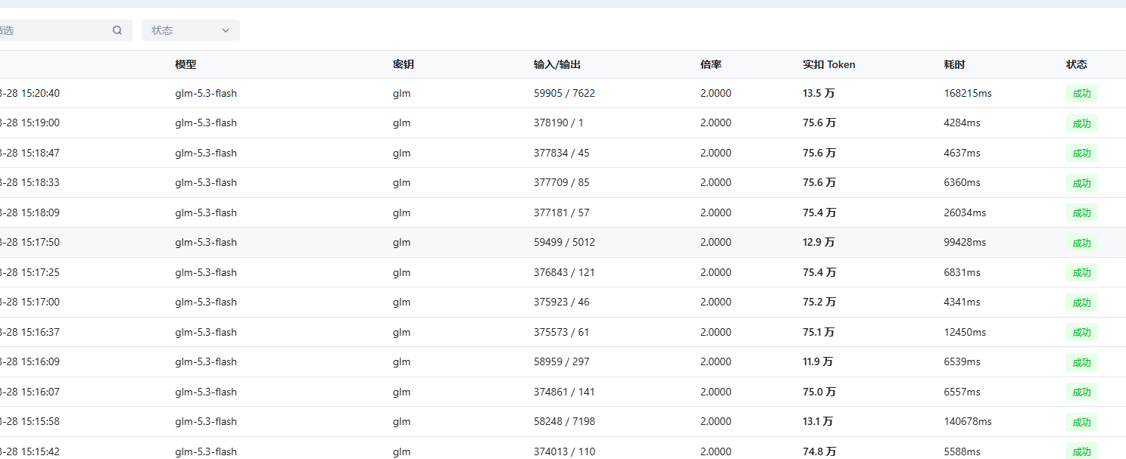The height and width of the screenshot is (459, 1126).
Task: Select the 15:18:09 timestamp cell
Action: tap(30, 212)
